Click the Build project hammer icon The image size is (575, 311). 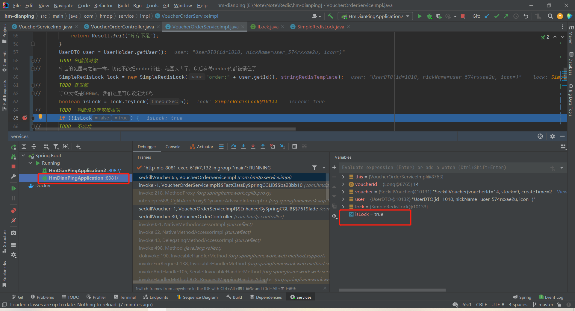330,16
